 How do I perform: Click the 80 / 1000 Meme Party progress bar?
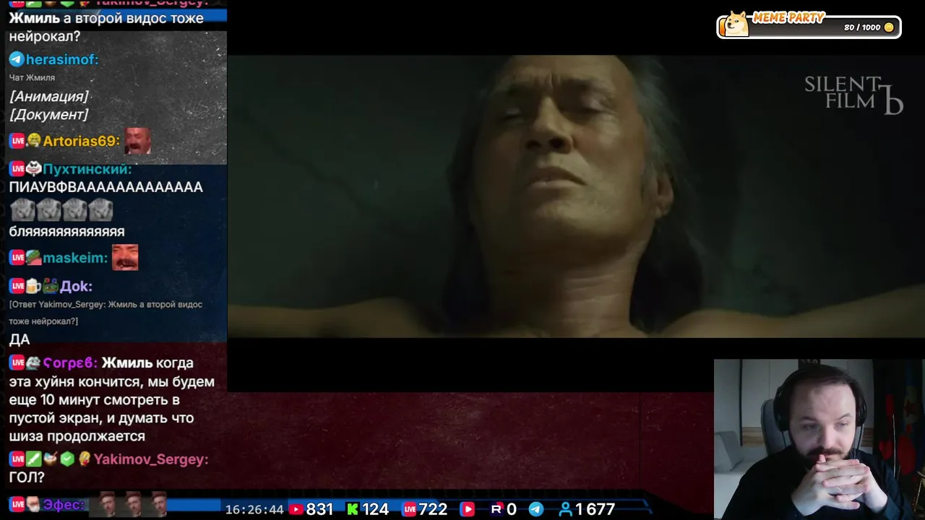point(809,27)
